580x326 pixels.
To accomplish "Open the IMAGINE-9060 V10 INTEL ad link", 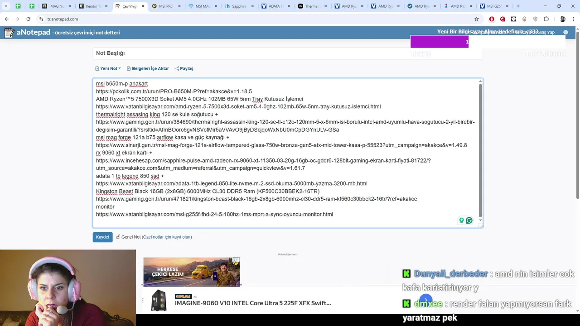I will (253, 303).
